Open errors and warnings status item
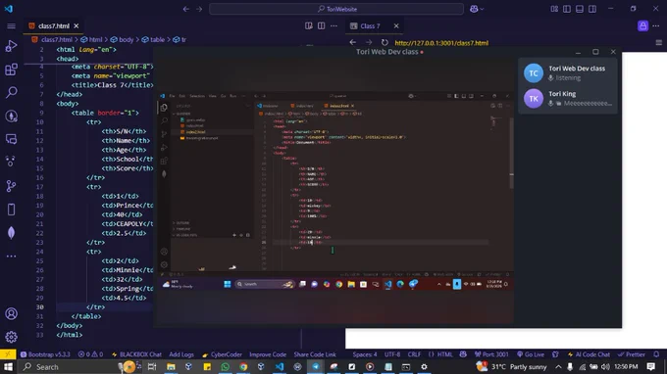 tap(90, 354)
